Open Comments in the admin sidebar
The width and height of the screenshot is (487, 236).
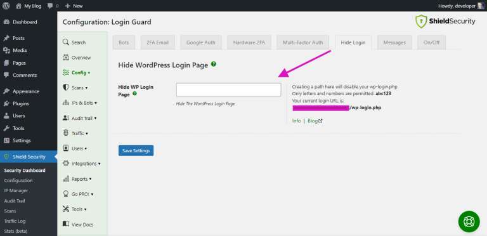tap(25, 75)
